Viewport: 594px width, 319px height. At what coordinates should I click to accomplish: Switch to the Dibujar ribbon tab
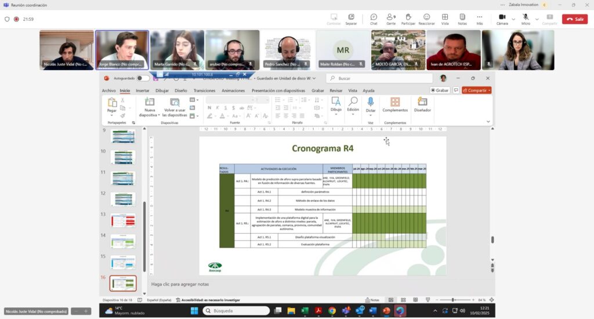tap(162, 90)
